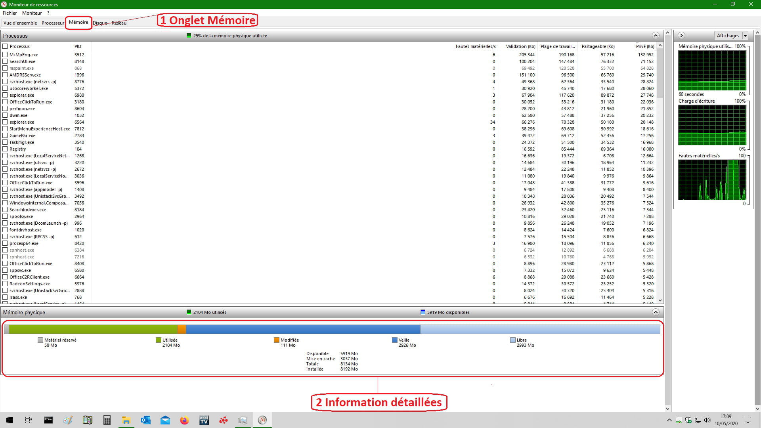The width and height of the screenshot is (761, 428).
Task: Open the notification Action Center
Action: pos(748,420)
